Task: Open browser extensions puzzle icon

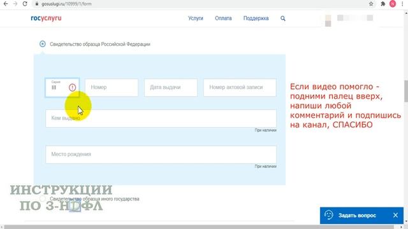Action: (382, 4)
